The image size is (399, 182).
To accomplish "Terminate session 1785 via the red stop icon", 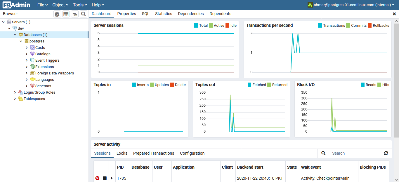I will [x=97, y=178].
